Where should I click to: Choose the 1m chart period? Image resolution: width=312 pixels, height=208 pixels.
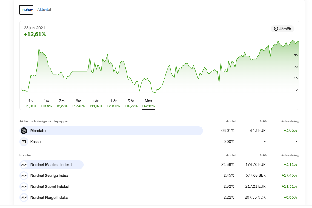tap(46, 103)
